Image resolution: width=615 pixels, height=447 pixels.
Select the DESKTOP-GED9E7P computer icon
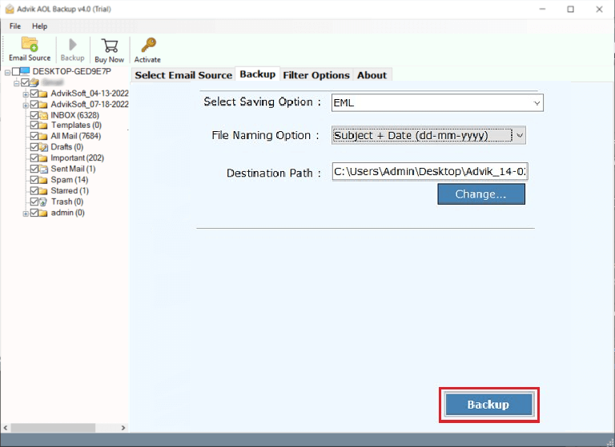[x=25, y=71]
